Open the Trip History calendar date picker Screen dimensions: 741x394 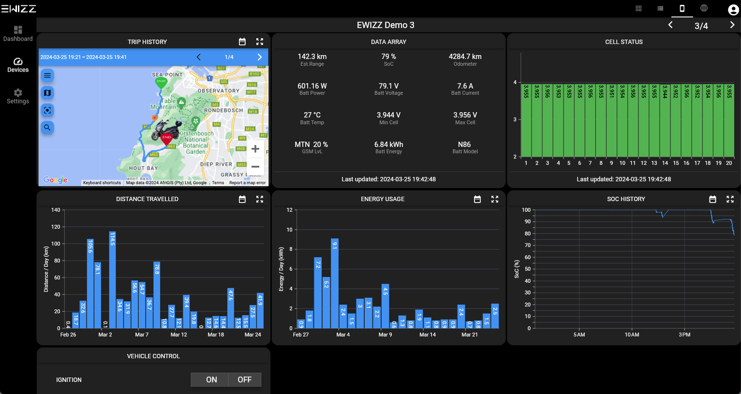click(x=242, y=42)
